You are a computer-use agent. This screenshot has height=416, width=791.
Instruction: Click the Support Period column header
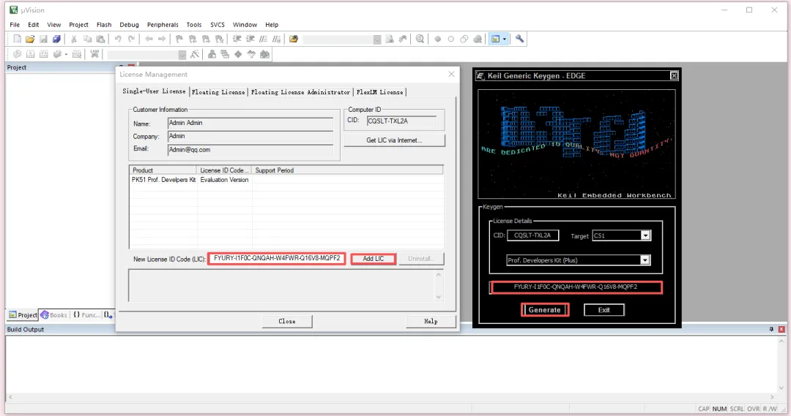[x=348, y=170]
